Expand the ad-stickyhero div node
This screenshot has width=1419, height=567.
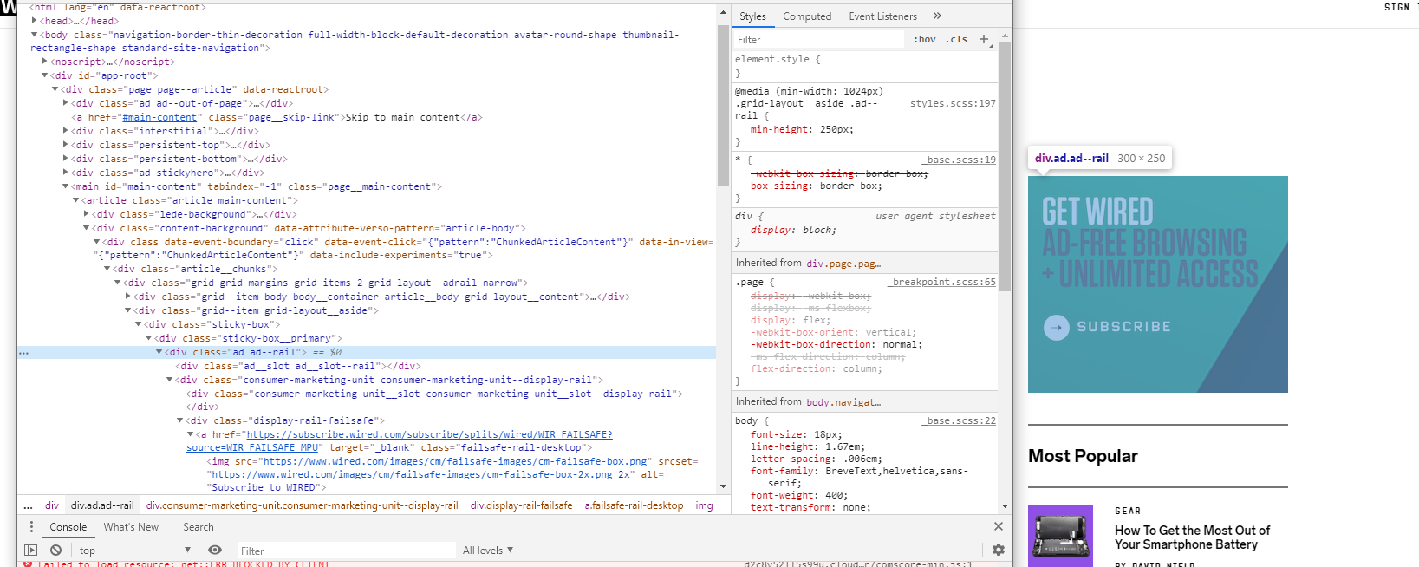(66, 173)
